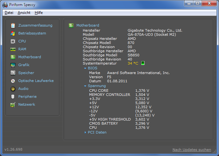Open the Datei menu
This screenshot has width=219, height=156.
tap(9, 13)
